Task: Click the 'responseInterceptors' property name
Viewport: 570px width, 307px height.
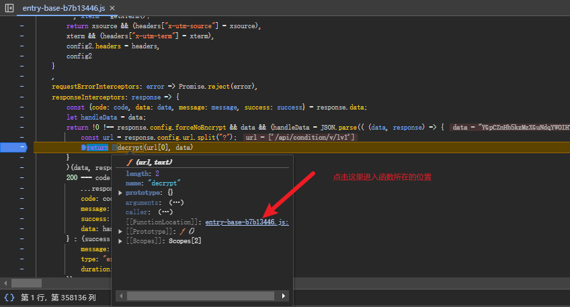Action: (88, 97)
